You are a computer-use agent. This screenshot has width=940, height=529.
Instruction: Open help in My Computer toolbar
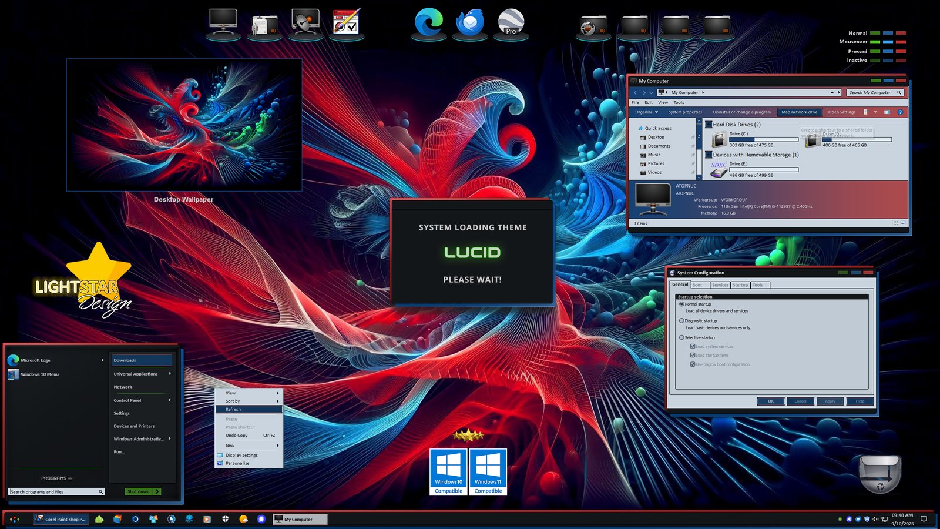[900, 112]
